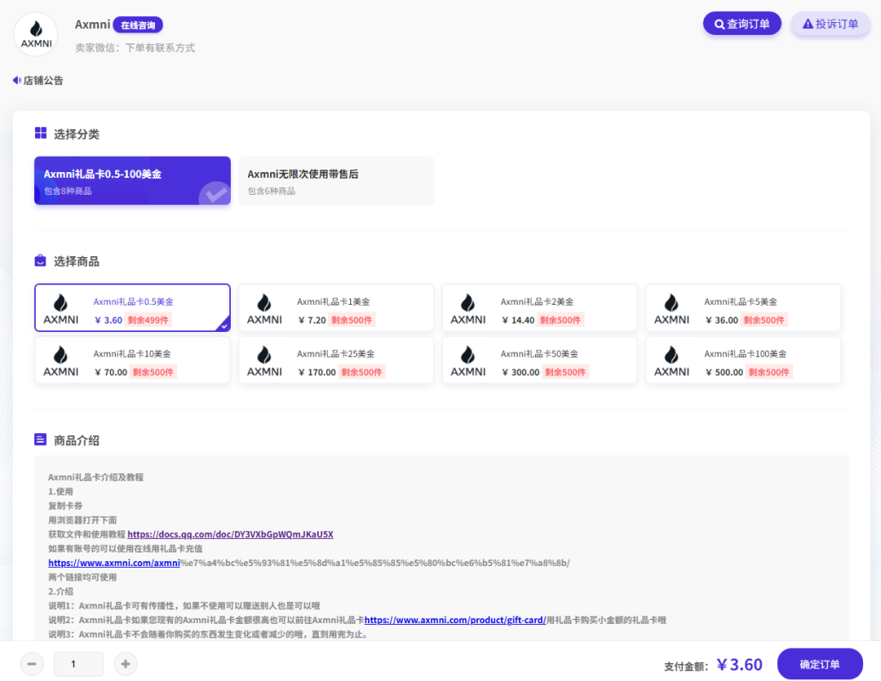
Task: Click the quantity input field
Action: (x=78, y=664)
